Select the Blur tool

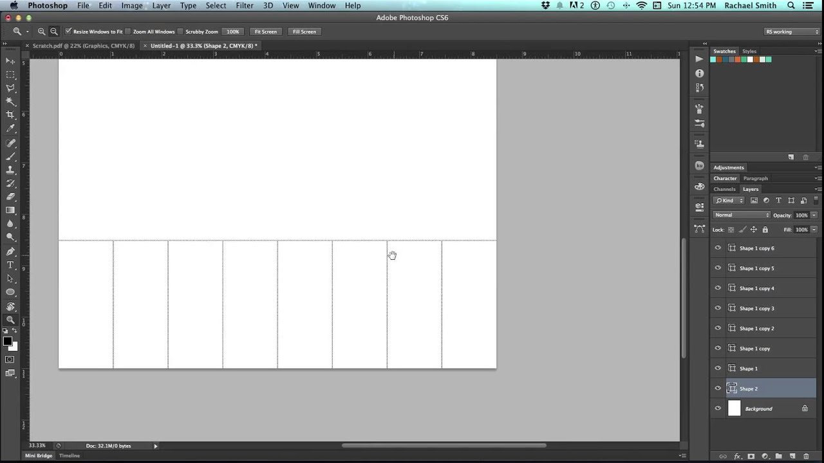pyautogui.click(x=10, y=224)
